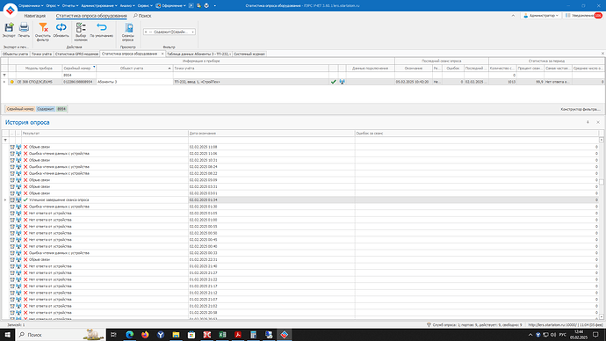This screenshot has height=341, width=606.
Task: Click the Обновить refresh arrows icon
Action: click(61, 28)
